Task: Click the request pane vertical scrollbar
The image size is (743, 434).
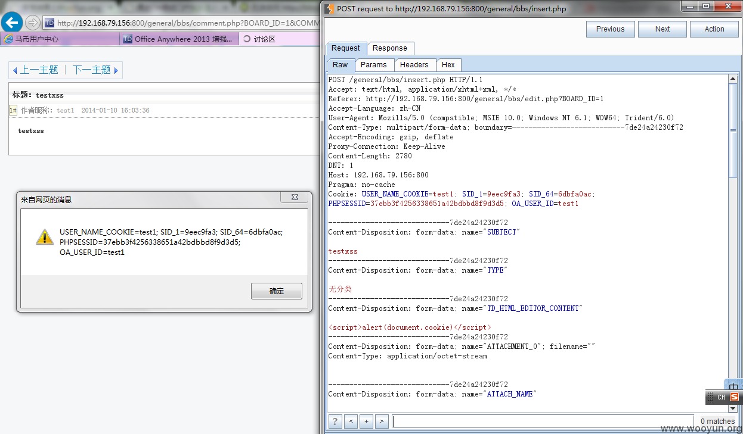Action: [x=733, y=131]
